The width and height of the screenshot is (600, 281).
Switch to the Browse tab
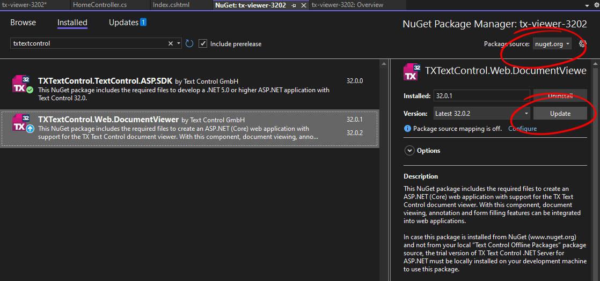tap(23, 23)
